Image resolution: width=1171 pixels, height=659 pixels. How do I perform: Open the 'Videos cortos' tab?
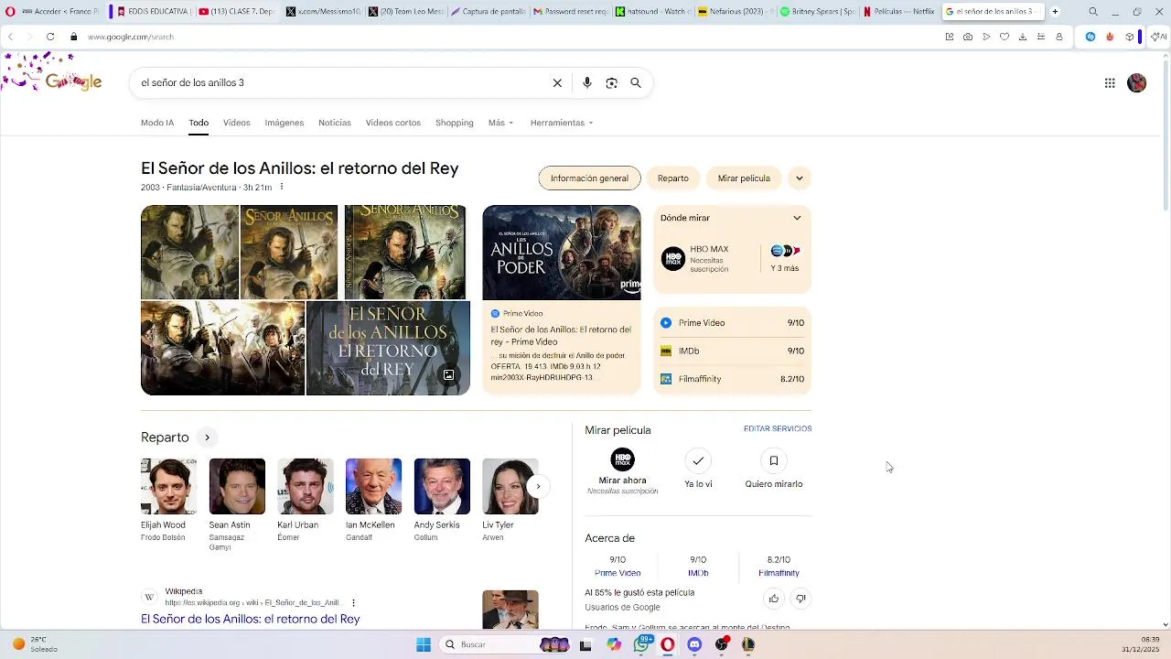393,123
